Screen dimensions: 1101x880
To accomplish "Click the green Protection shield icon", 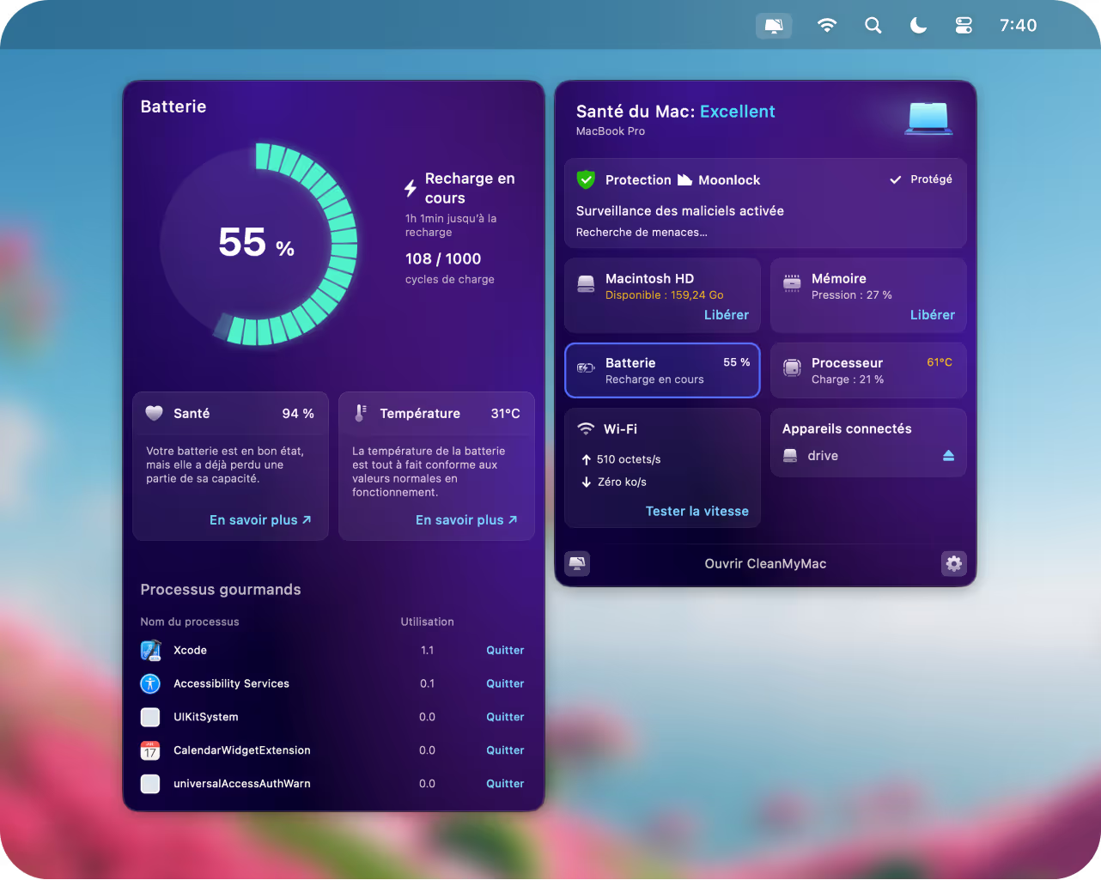I will (x=586, y=179).
